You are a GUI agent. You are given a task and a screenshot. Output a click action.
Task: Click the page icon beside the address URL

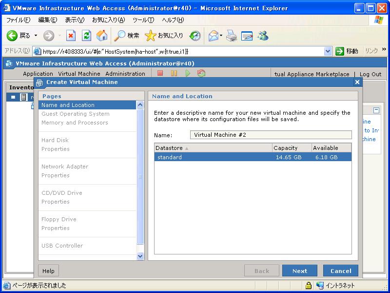(x=38, y=51)
